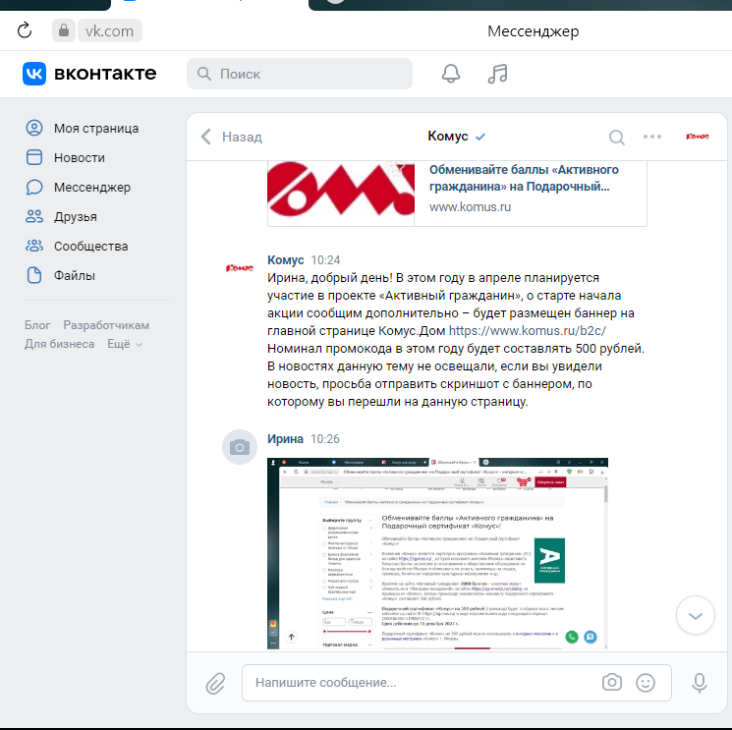The image size is (732, 730).
Task: Open Ирина sender name at 10:26
Action: [285, 439]
